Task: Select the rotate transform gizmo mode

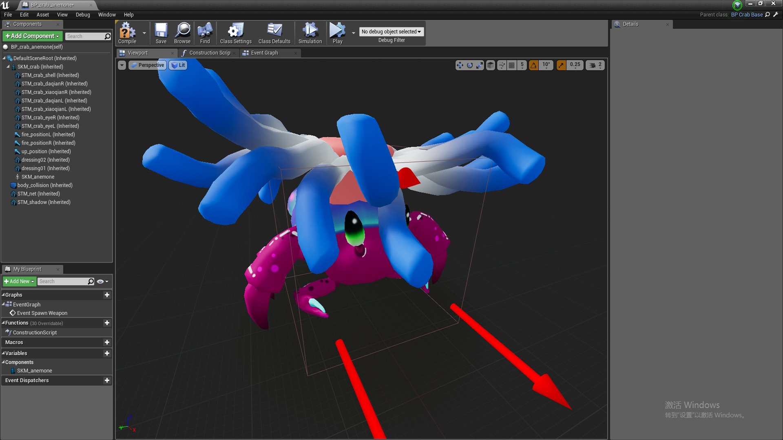Action: 470,65
